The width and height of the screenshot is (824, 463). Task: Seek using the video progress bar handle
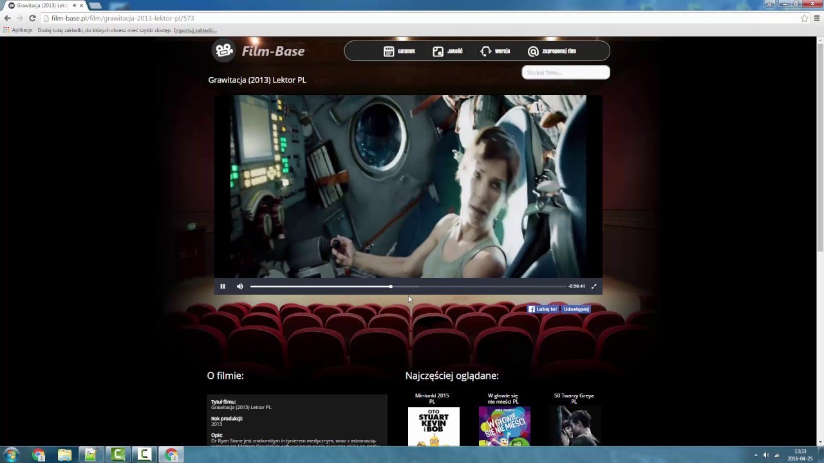click(391, 286)
